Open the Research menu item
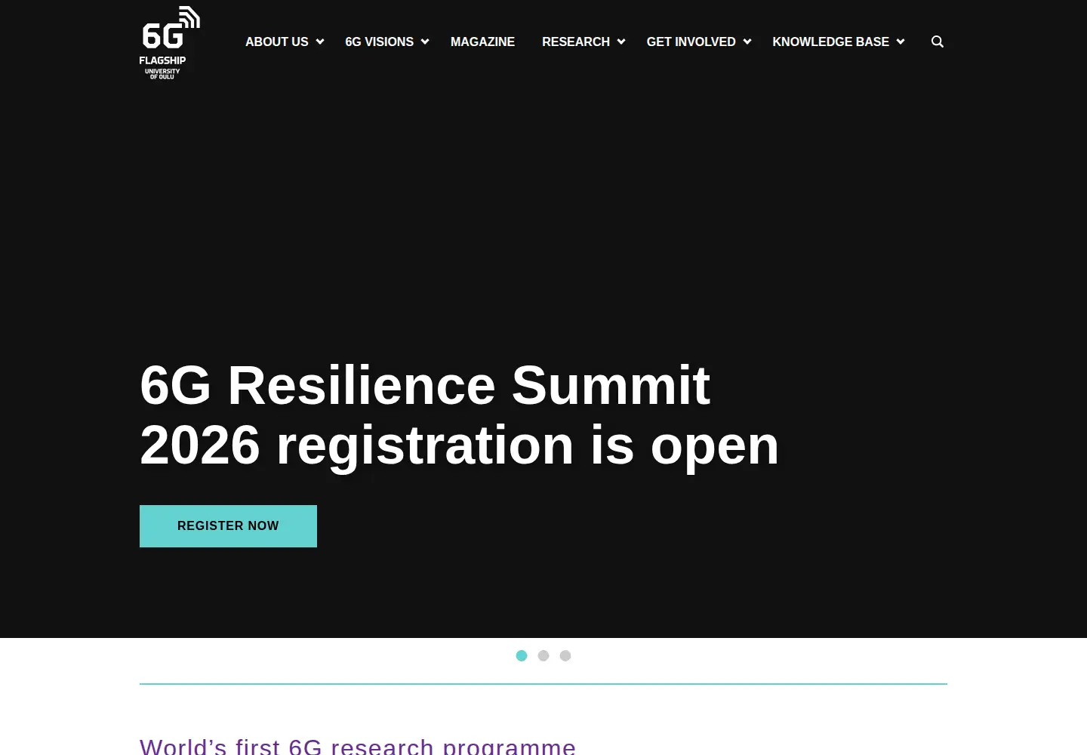This screenshot has height=755, width=1087. tap(576, 42)
